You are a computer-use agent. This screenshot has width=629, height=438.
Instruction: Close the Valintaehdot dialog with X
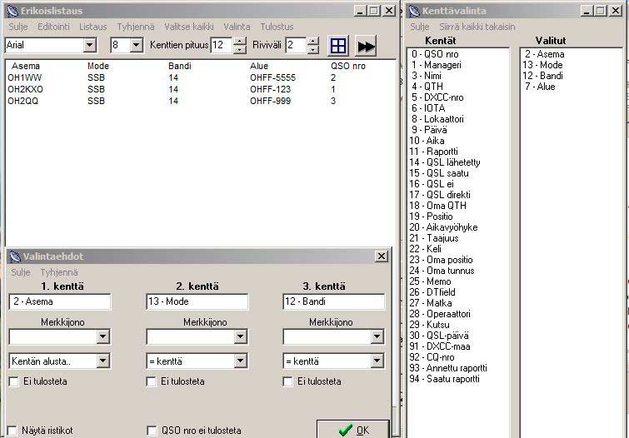(x=382, y=256)
